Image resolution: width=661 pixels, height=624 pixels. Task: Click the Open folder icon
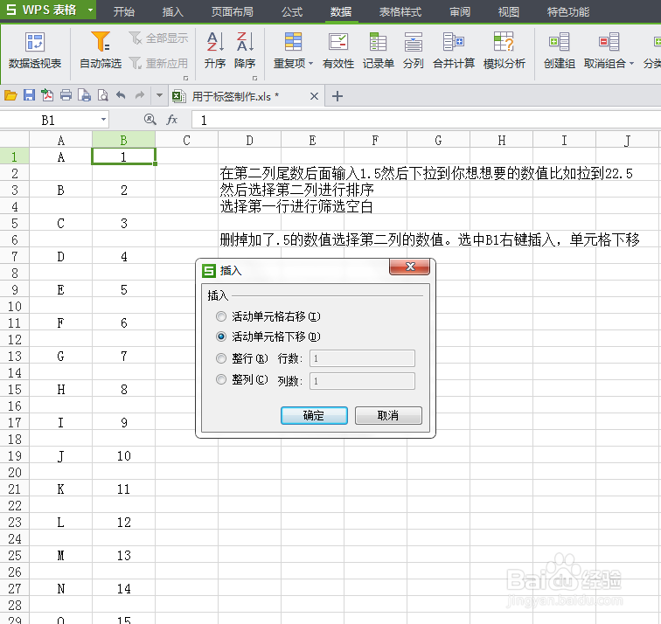pos(10,95)
